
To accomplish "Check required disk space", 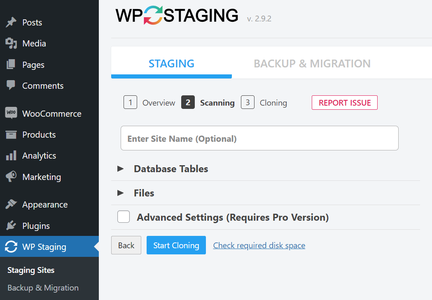I will 259,245.
